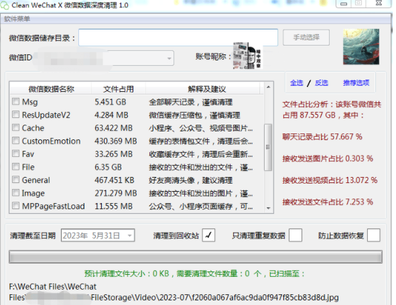Open the 软件菜单 menu
The height and width of the screenshot is (305, 396).
17,19
